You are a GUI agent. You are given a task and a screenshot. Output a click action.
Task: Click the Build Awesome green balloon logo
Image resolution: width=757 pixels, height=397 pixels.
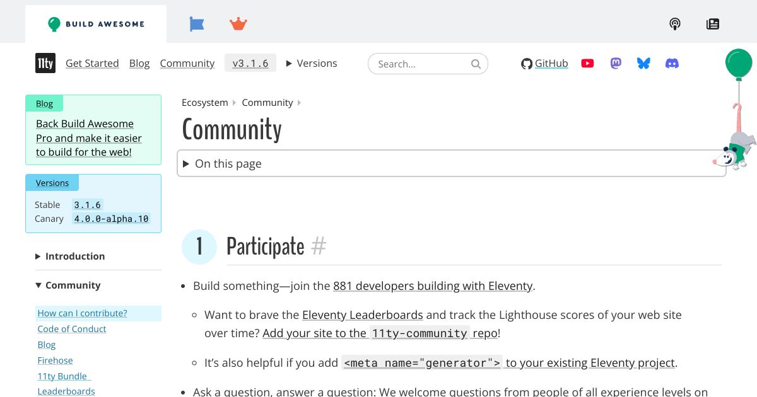click(96, 24)
